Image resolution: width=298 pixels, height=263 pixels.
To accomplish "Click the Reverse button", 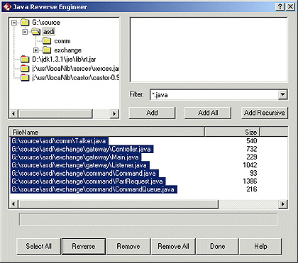I will coord(84,246).
